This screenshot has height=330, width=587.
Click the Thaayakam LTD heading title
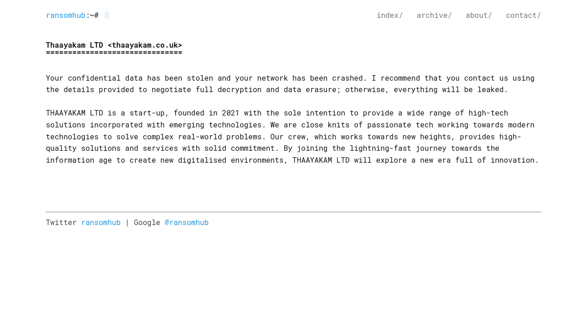tap(74, 45)
